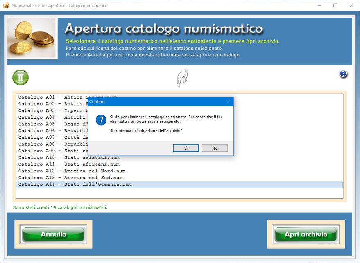This screenshot has height=263, width=360.
Task: Click the question mark icon in Confirm dialog
Action: [x=101, y=120]
